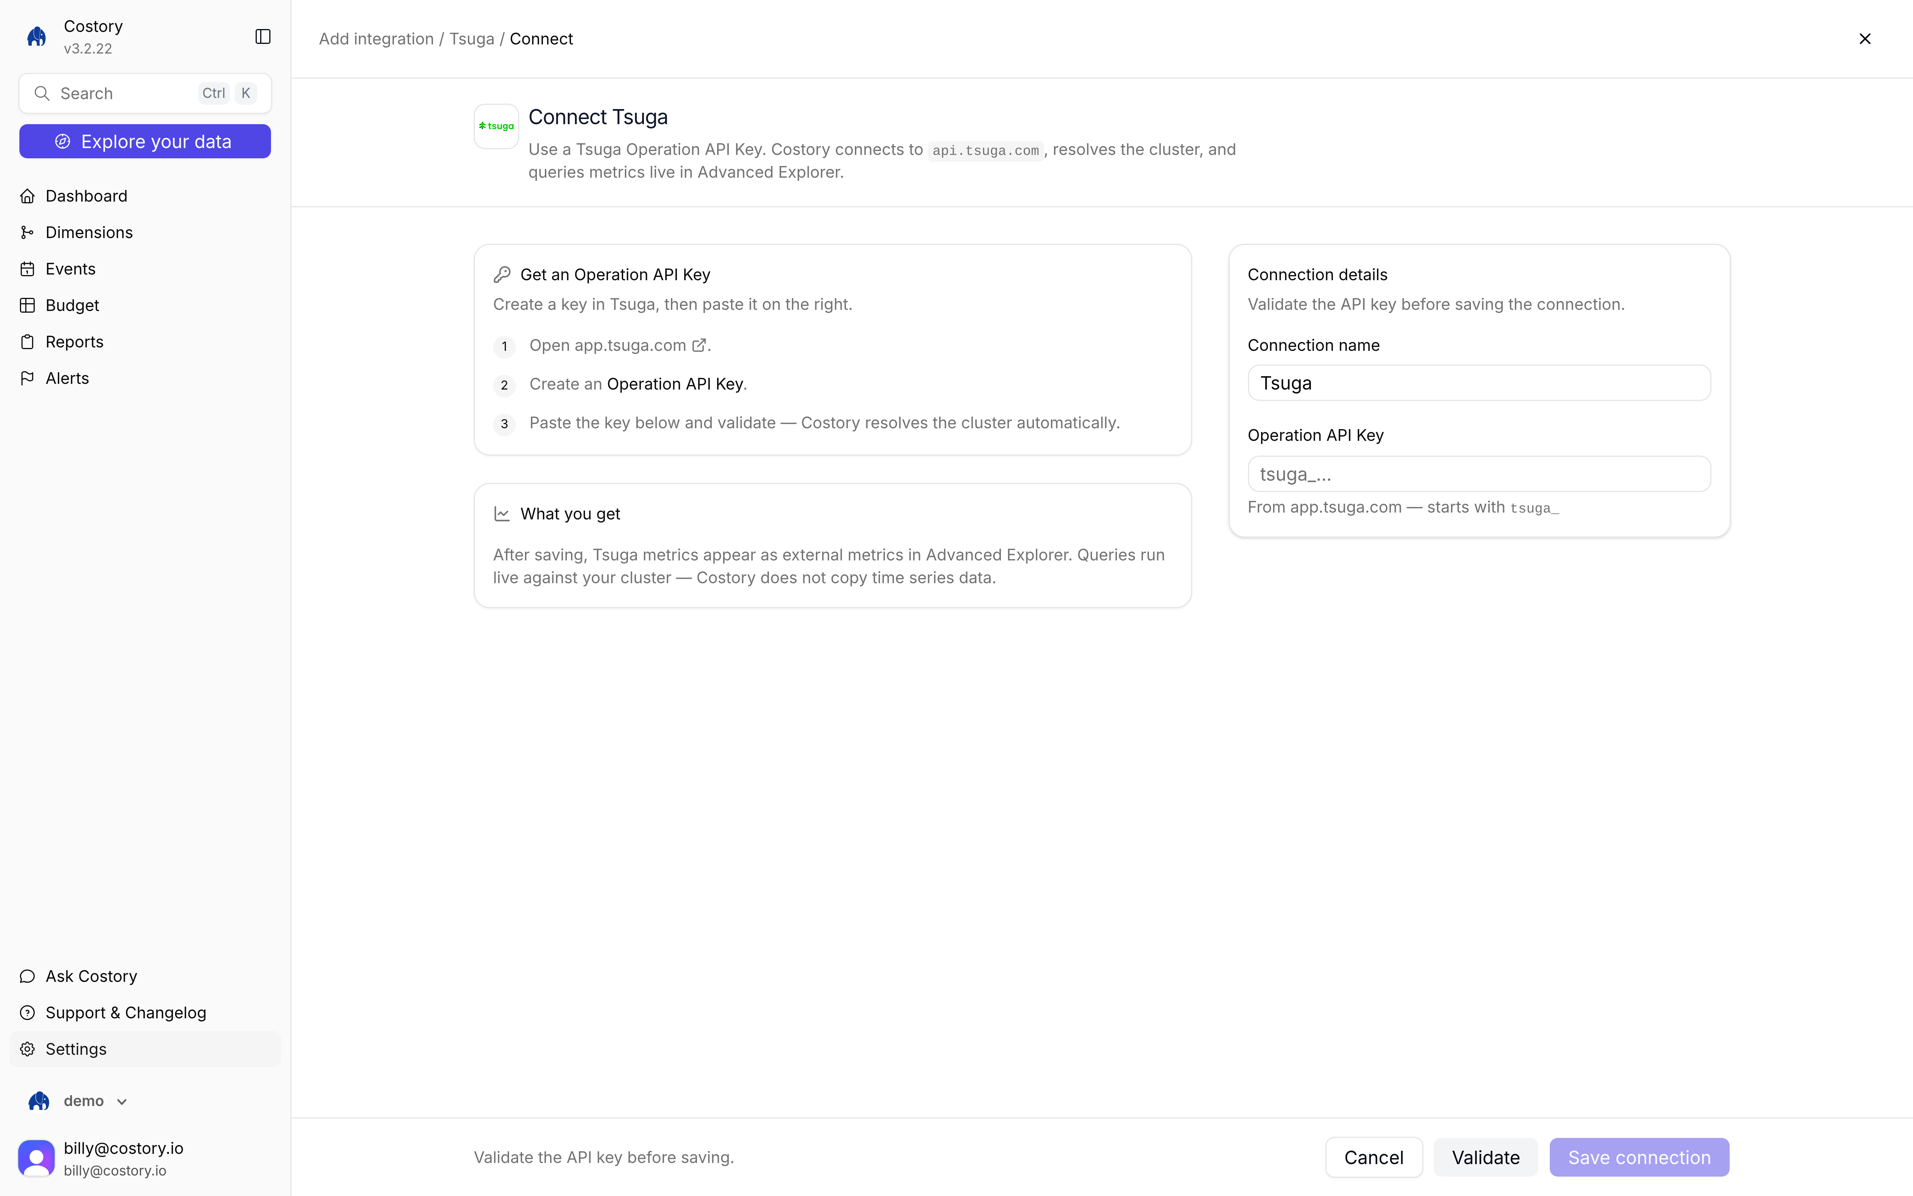
Task: Go to Dimensions page
Action: coord(145,233)
